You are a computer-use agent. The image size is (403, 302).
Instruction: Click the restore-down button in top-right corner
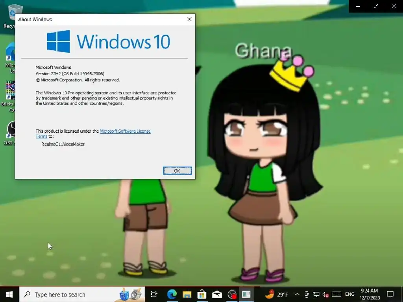click(x=376, y=6)
